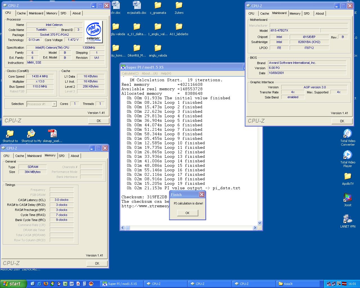Screen dimensions: 360x288
Task: Click the Core Speed value 1430.4 MHz
Action: [40, 76]
